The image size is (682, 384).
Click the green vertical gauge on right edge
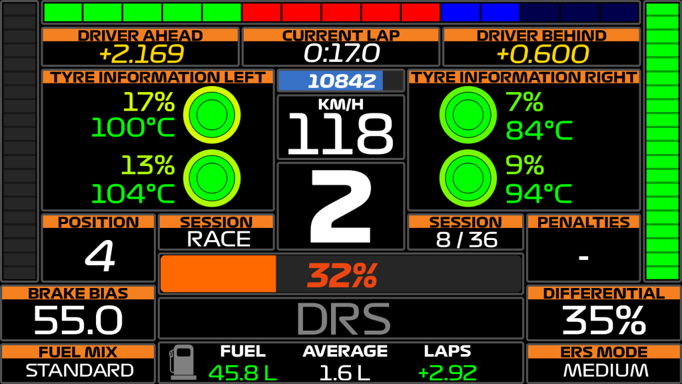(663, 141)
